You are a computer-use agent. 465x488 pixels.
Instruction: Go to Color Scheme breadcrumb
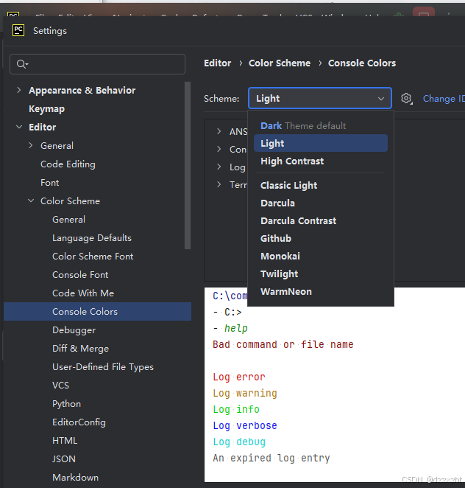[280, 63]
